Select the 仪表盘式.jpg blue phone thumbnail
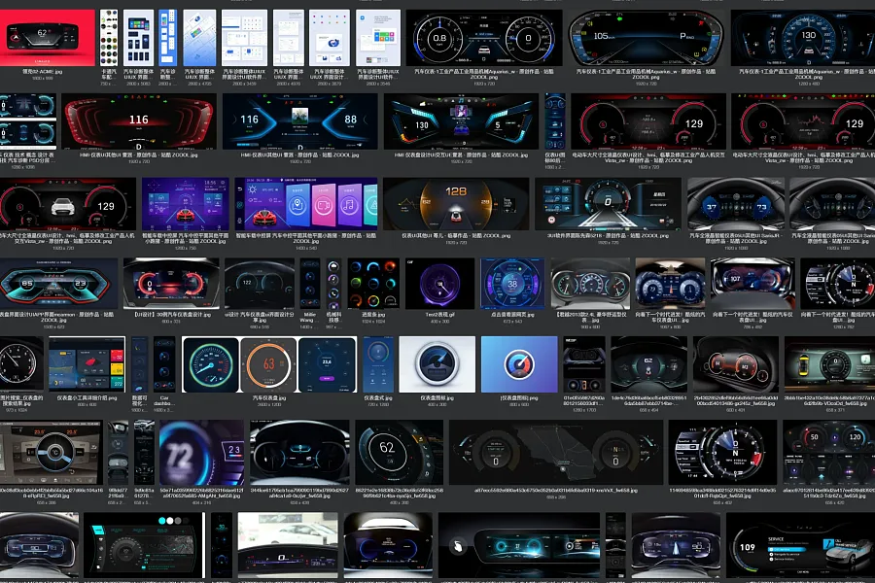The height and width of the screenshot is (583, 875). (x=378, y=364)
